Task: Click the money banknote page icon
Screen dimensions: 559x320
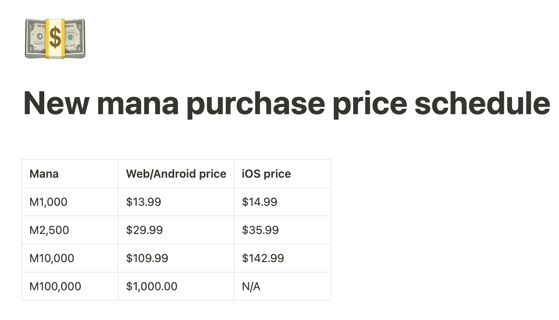Action: point(55,39)
